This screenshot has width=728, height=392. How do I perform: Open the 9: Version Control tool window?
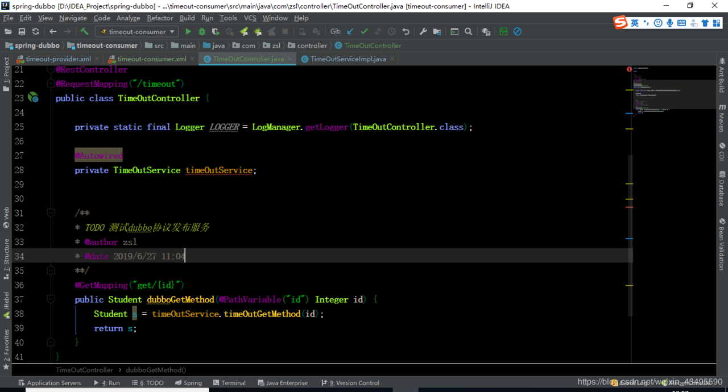click(350, 383)
